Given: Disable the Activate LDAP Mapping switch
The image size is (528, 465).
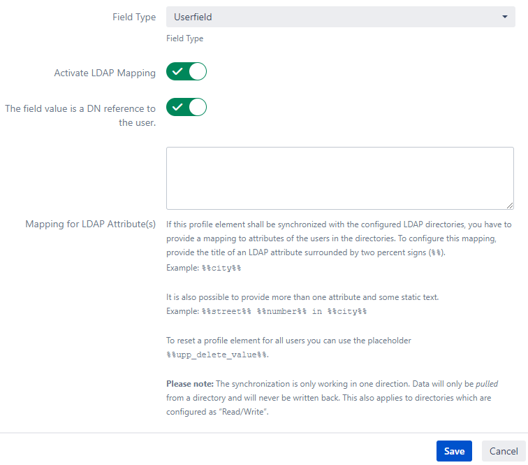Looking at the screenshot, I should pos(186,72).
